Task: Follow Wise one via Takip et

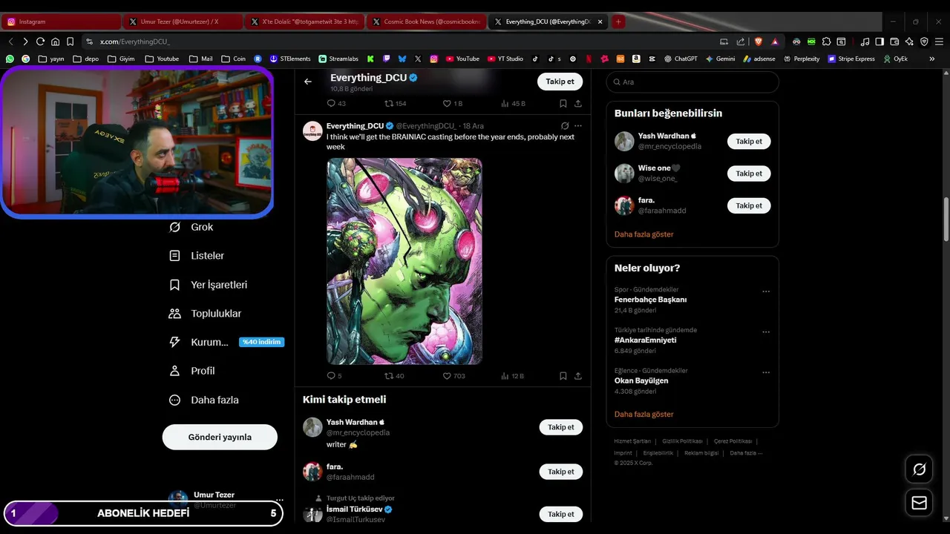Action: (x=749, y=174)
